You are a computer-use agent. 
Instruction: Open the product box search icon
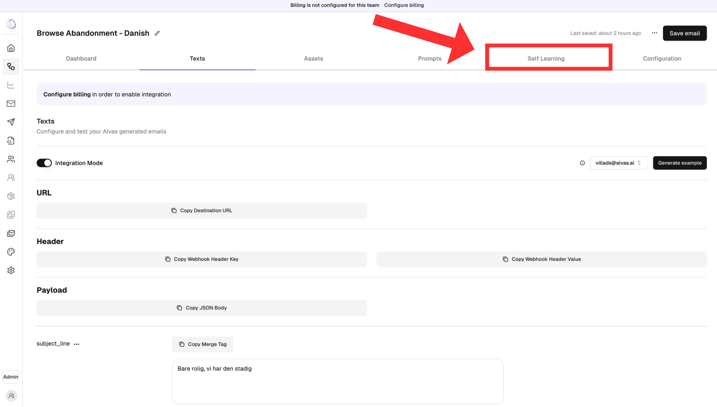pos(11,196)
